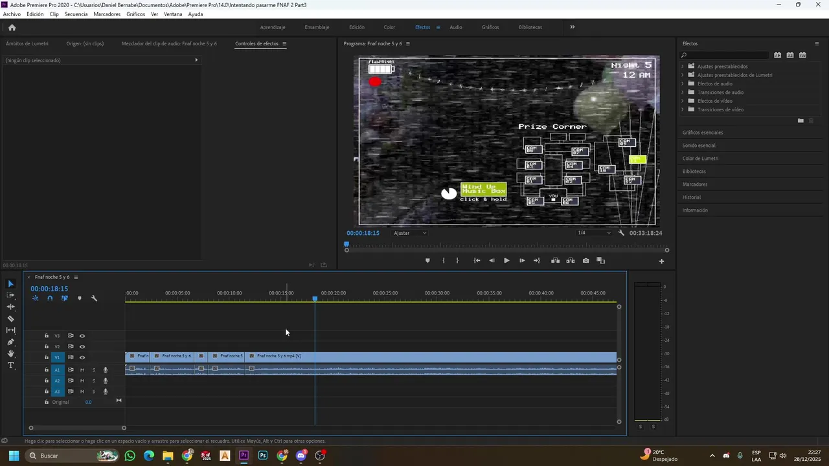Go to Out point in Program monitor
The width and height of the screenshot is (829, 466).
coord(536,261)
